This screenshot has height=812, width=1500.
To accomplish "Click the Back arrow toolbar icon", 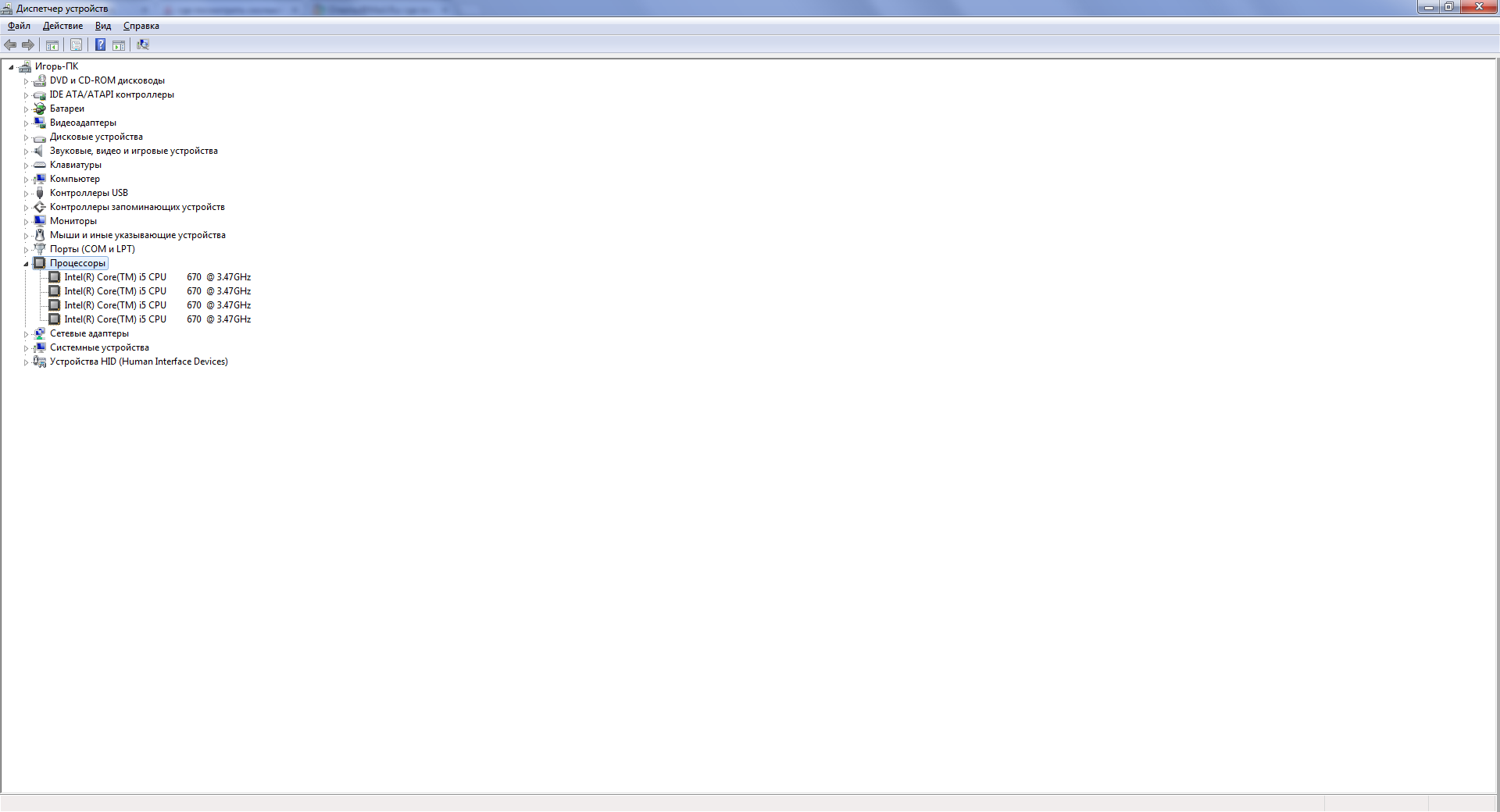I will (10, 45).
